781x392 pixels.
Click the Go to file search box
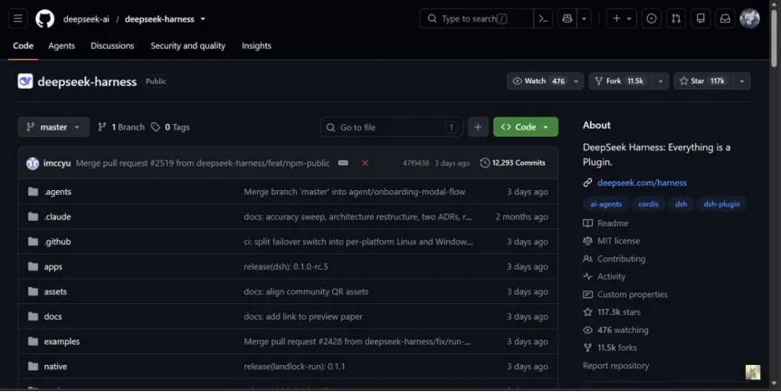(392, 128)
